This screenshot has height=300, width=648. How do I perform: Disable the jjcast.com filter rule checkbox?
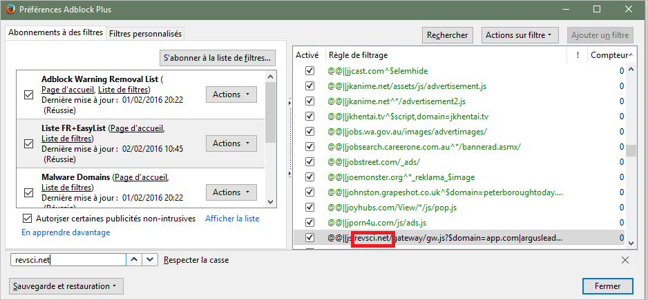click(310, 70)
